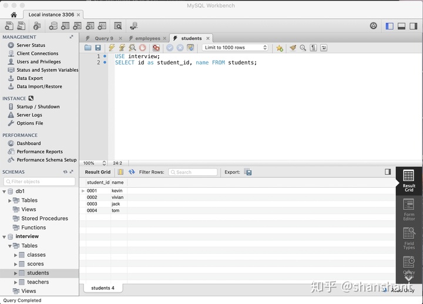Show the Form Editor view

point(409,210)
